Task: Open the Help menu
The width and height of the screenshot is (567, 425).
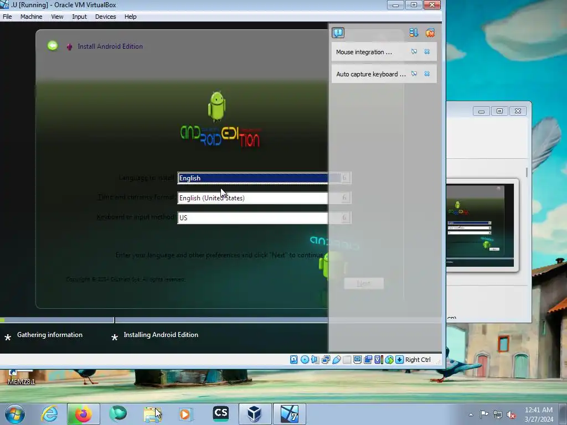Action: pyautogui.click(x=130, y=17)
